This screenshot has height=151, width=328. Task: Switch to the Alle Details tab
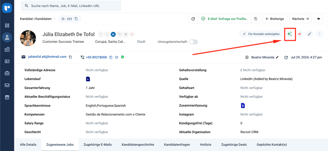pos(28,144)
